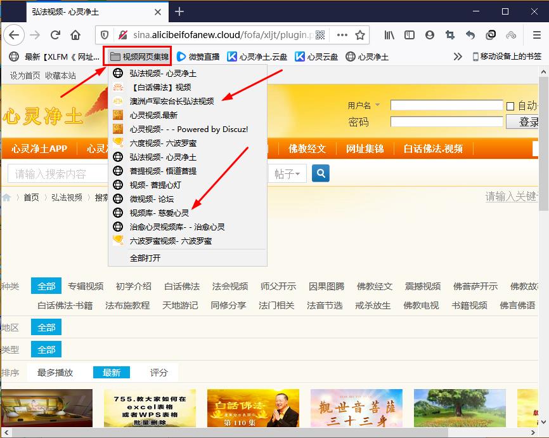Open a new tab
Viewport: 549px width, 438px height.
tap(179, 11)
